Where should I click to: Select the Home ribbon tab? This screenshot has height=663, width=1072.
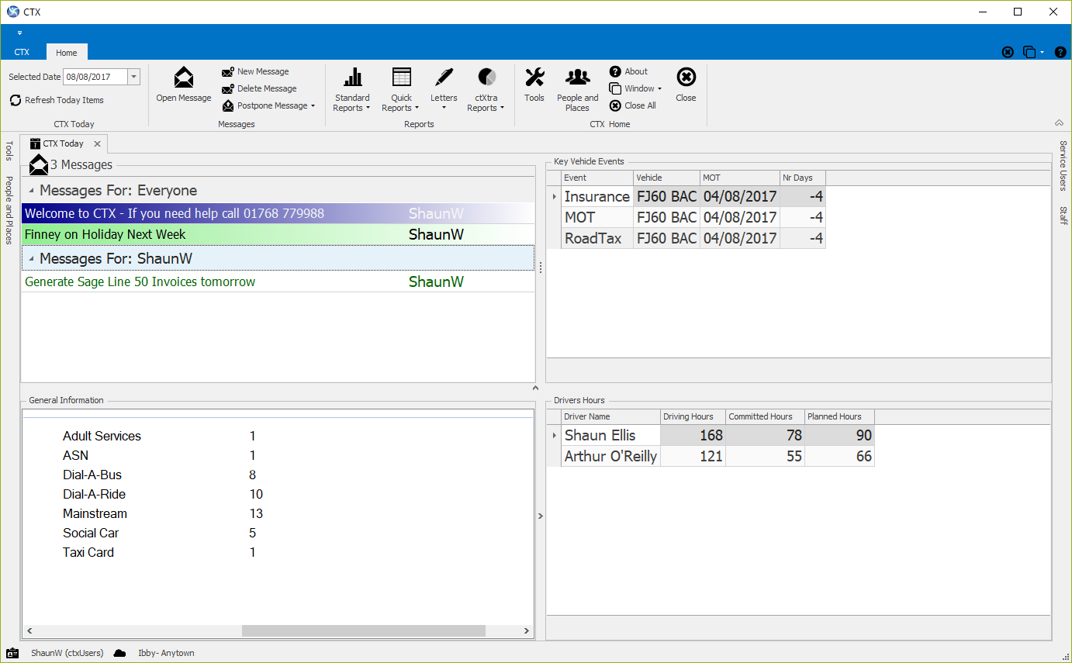67,52
